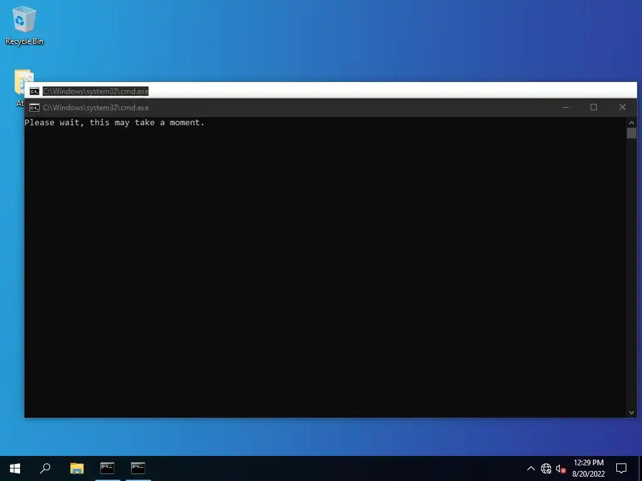The image size is (642, 481).
Task: Click the console scrollbar up arrow
Action: click(x=631, y=122)
